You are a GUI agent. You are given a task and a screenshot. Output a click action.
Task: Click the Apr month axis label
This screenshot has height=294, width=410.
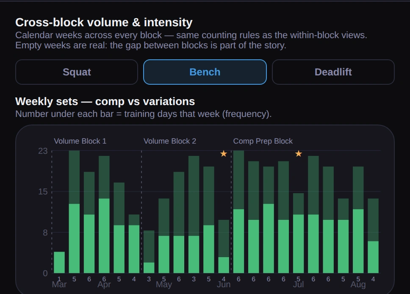104,285
